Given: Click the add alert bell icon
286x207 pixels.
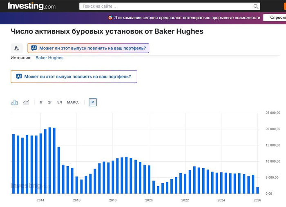Looking at the screenshot, I should [x=17, y=48].
